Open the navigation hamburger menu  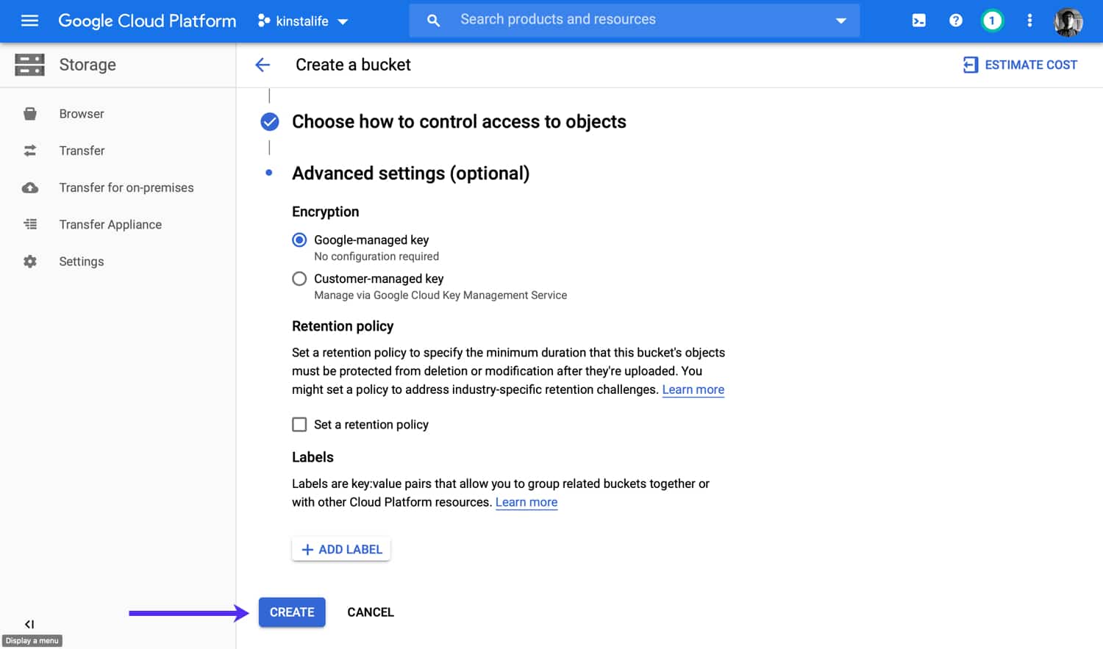point(29,21)
